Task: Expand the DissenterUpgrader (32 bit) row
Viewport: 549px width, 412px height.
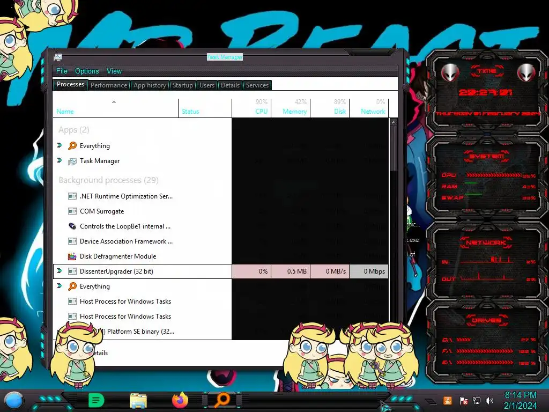Action: pyautogui.click(x=60, y=270)
